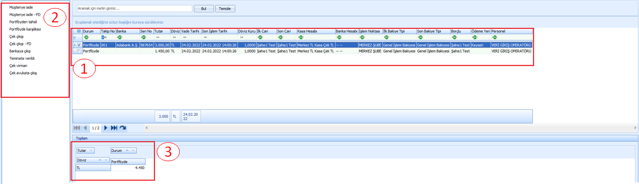Click the filter operator icon under İşlem Noktası
Viewport: 639px width, 184px height.
pyautogui.click(x=361, y=37)
